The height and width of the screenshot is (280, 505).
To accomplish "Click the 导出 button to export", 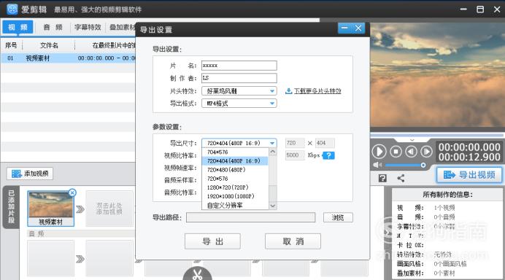I will 212,241.
